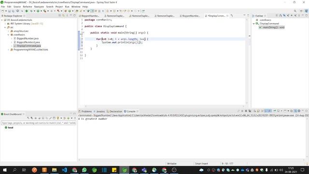Click the Boot Dashboard filter input field
Screen dimensions: 309x174
[39, 123]
